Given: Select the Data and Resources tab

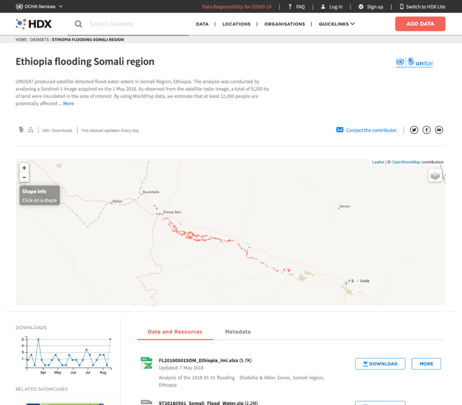Looking at the screenshot, I should (x=175, y=332).
